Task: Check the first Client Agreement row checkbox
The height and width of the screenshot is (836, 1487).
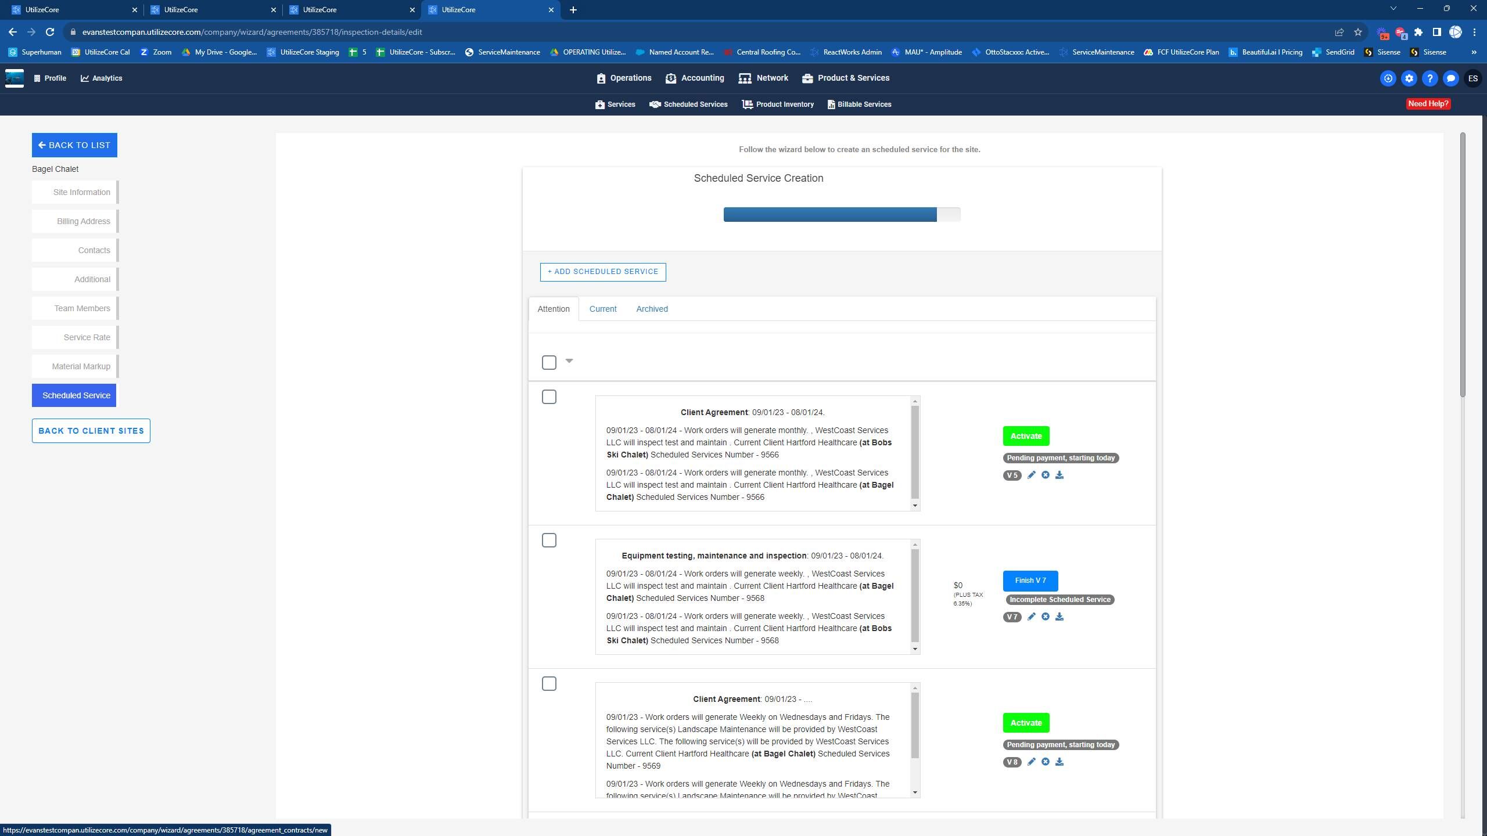Action: [x=549, y=397]
